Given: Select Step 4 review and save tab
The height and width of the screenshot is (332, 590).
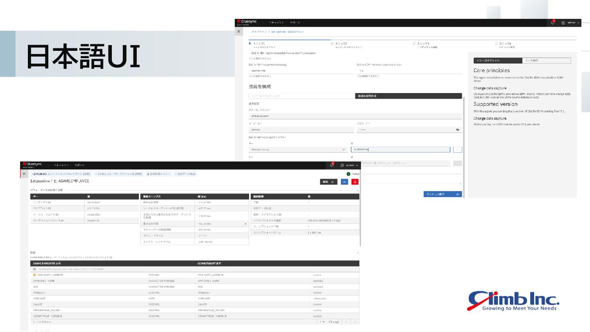Looking at the screenshot, I should 506,45.
